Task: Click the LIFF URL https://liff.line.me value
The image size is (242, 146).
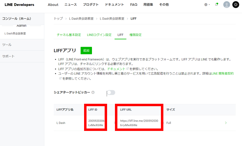Action: (x=139, y=123)
